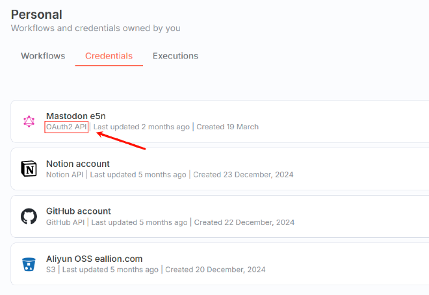Image resolution: width=429 pixels, height=295 pixels.
Task: Click the Notion API type label
Action: pyautogui.click(x=64, y=174)
